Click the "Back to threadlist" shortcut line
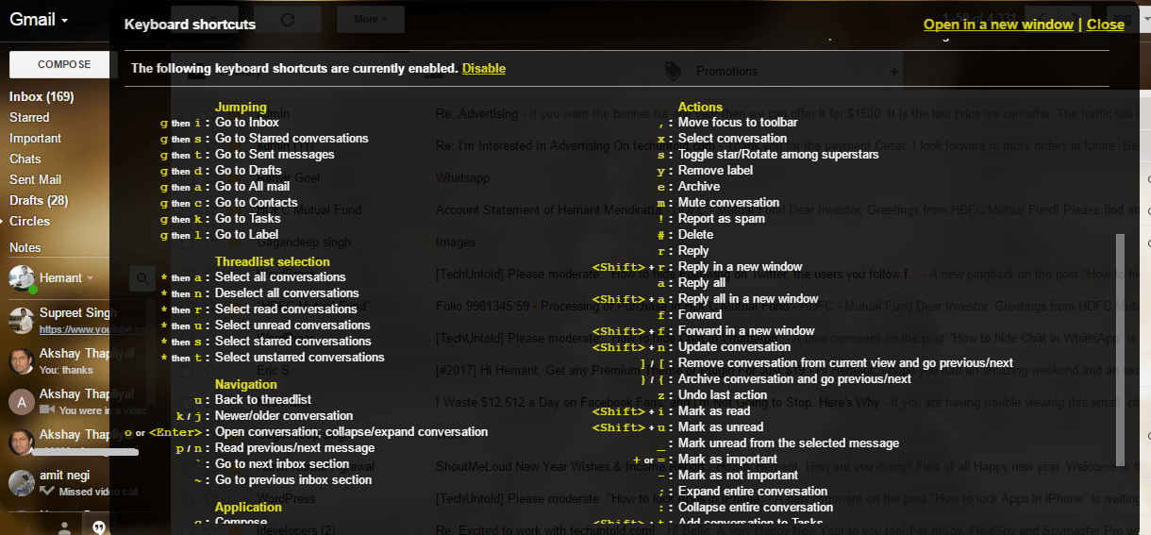The image size is (1151, 535). [x=263, y=399]
